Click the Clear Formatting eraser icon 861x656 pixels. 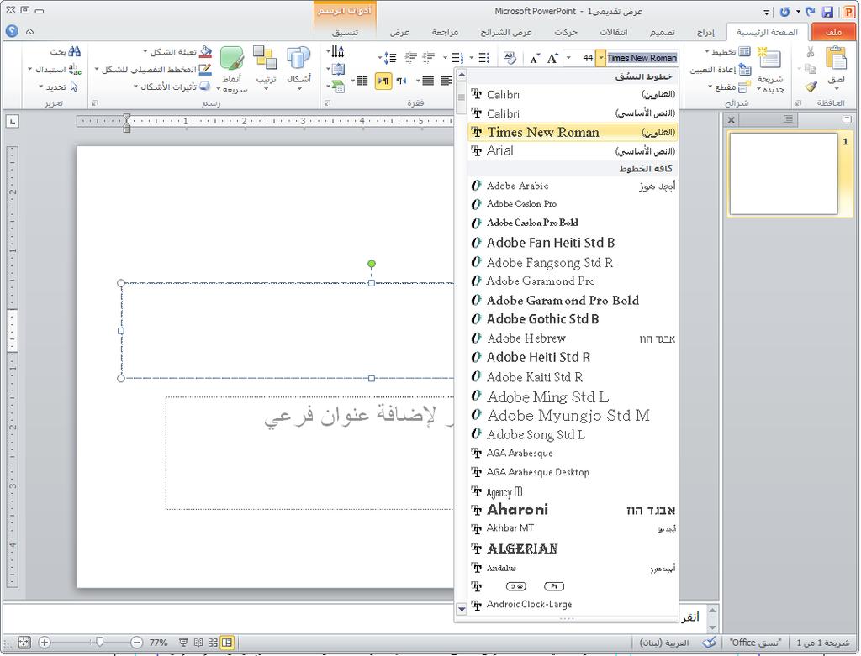point(510,58)
